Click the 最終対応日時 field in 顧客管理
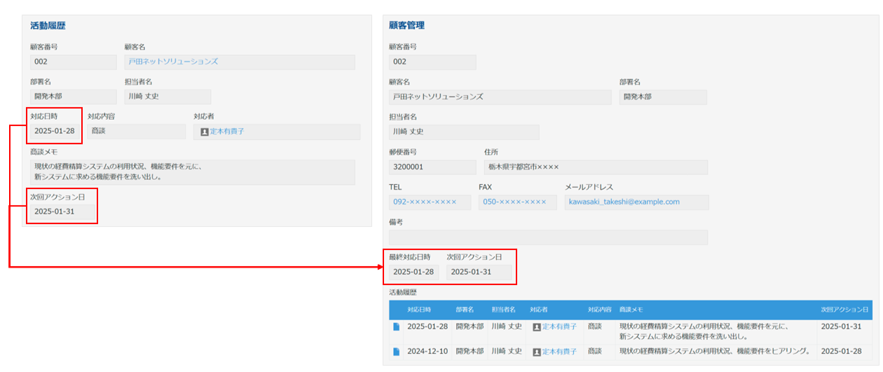This screenshot has height=372, width=883. tap(413, 272)
